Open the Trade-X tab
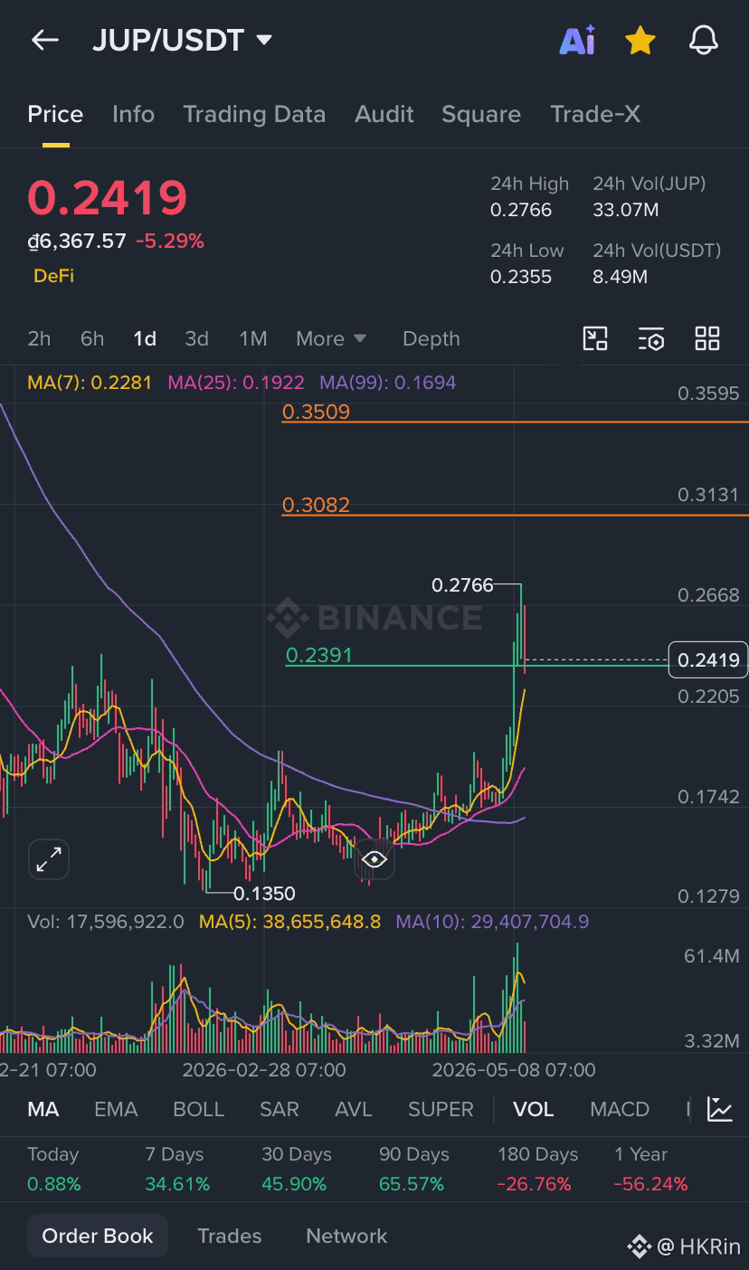Viewport: 749px width, 1270px height. (595, 114)
